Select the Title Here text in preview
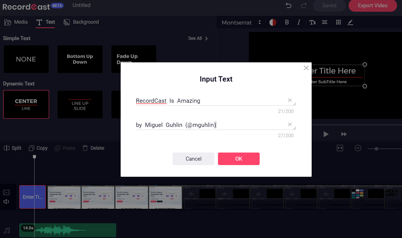The width and height of the screenshot is (402, 238). tap(333, 71)
